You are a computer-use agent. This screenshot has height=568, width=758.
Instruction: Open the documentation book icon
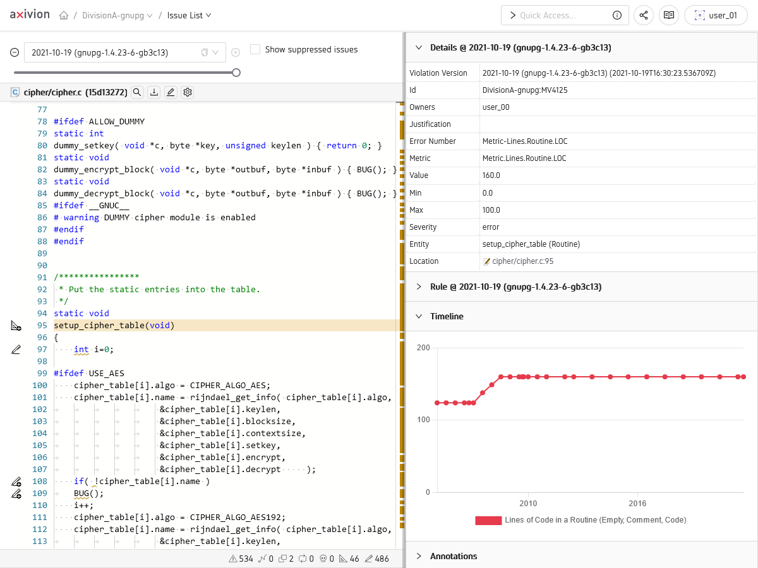click(x=669, y=15)
